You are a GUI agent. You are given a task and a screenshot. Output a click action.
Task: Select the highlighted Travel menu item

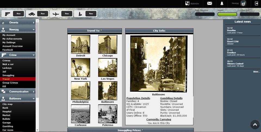pos(18,79)
